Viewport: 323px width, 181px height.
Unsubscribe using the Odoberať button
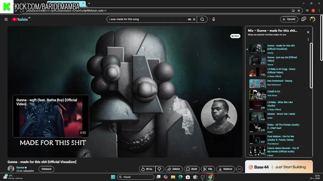click(46, 169)
